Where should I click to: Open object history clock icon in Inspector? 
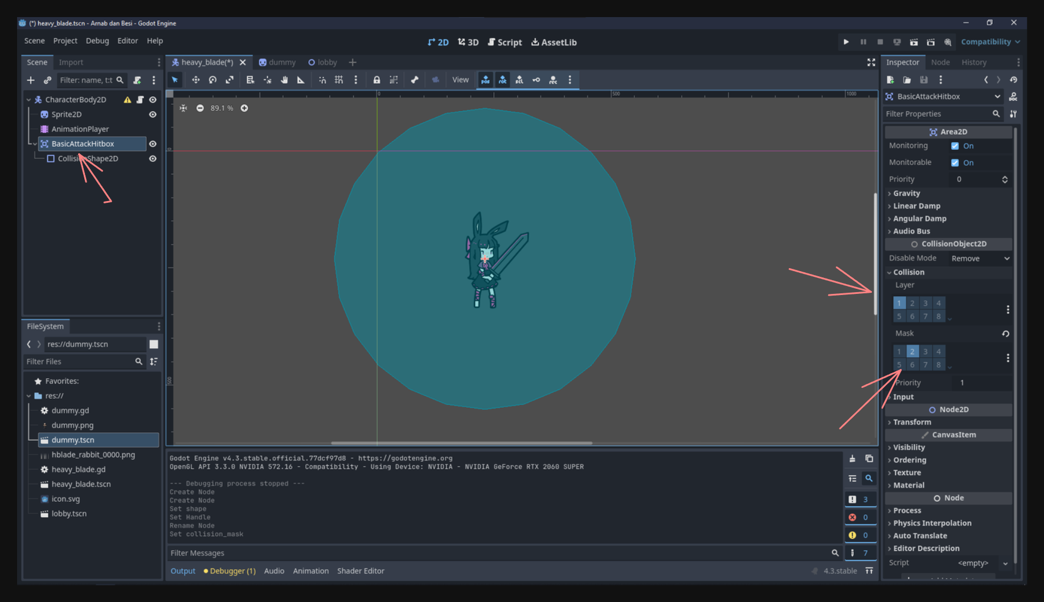pos(1013,80)
